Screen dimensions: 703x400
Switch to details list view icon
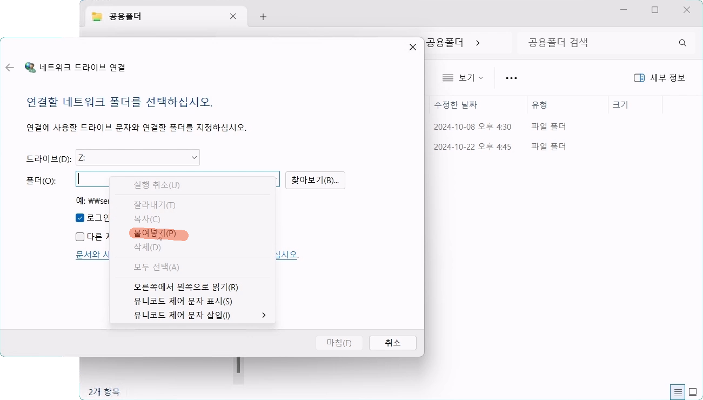(x=677, y=392)
